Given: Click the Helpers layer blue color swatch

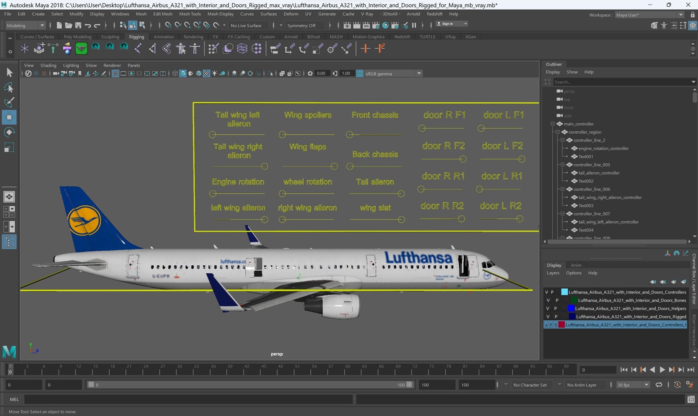Looking at the screenshot, I should click(x=571, y=308).
